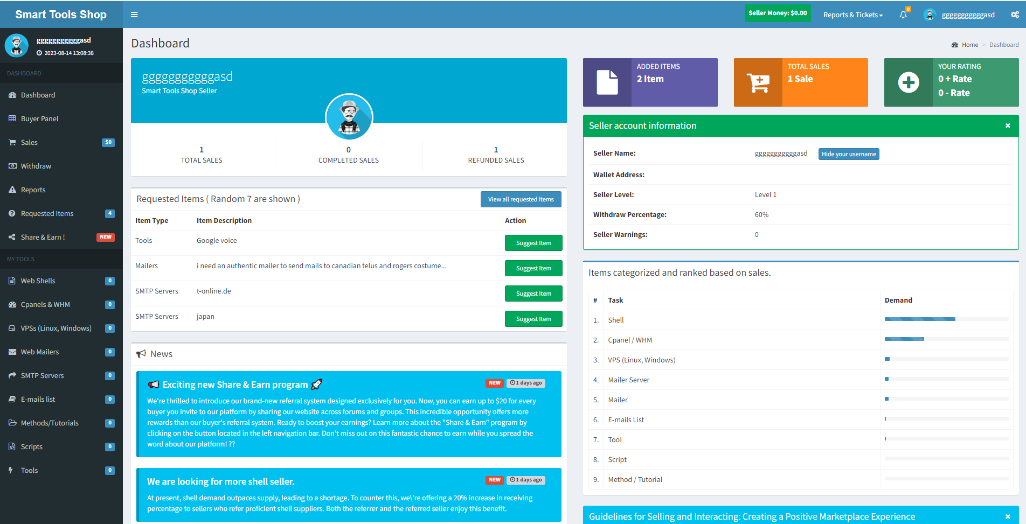
Task: Click the Web Shells file icon
Action: pos(12,281)
